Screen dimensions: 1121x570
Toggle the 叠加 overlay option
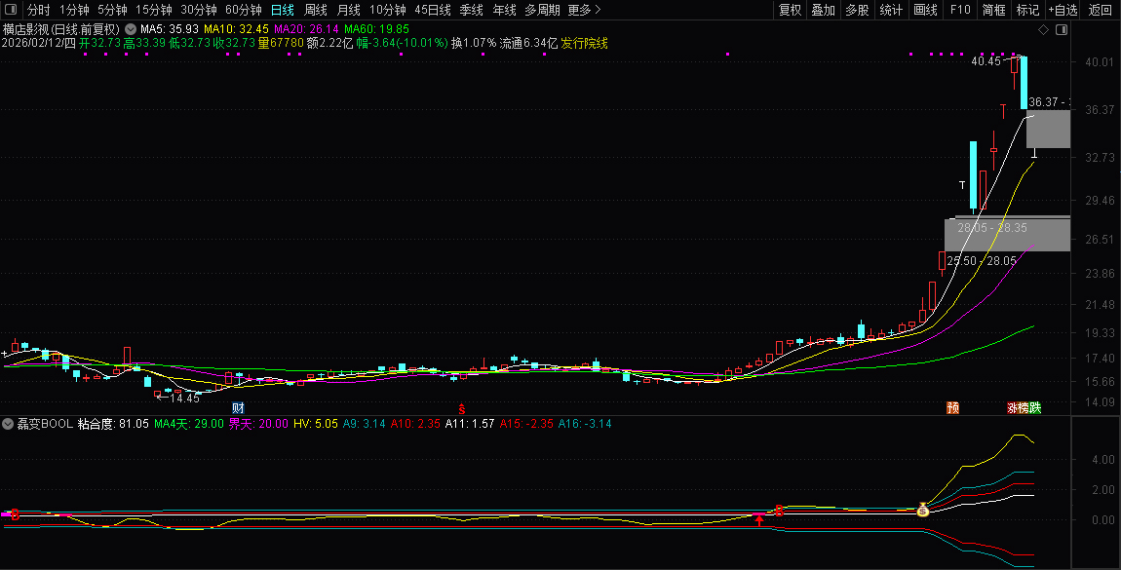[x=824, y=10]
